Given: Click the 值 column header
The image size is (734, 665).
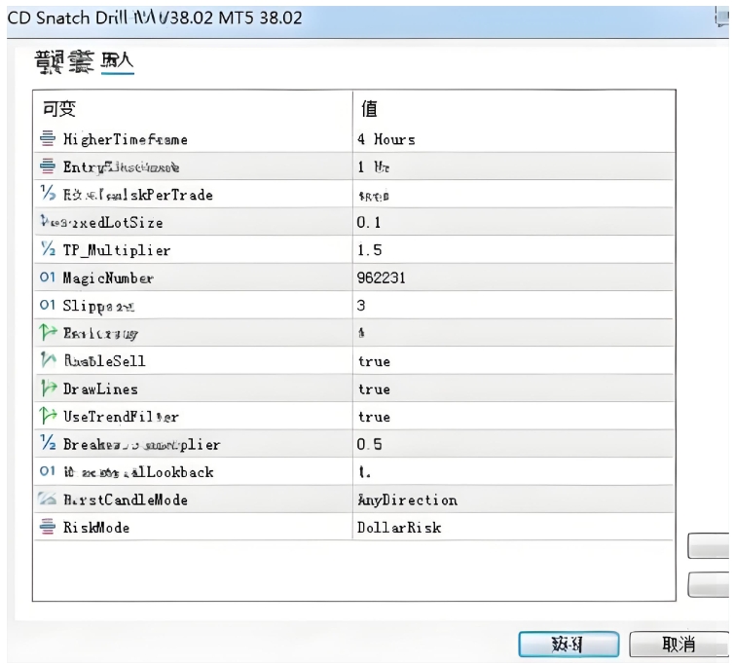Looking at the screenshot, I should click(370, 108).
